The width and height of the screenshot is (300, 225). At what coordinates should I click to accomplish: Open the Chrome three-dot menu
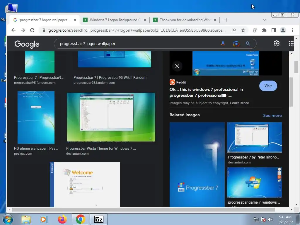click(292, 30)
